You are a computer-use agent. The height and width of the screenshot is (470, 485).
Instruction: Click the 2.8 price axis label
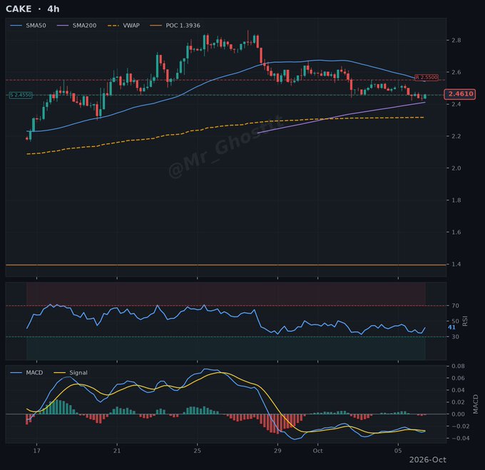(456, 40)
